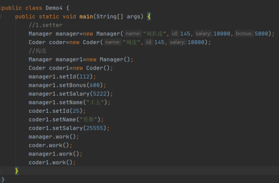The width and height of the screenshot is (279, 183).
Task: Click the main method name
Action: click(x=86, y=17)
